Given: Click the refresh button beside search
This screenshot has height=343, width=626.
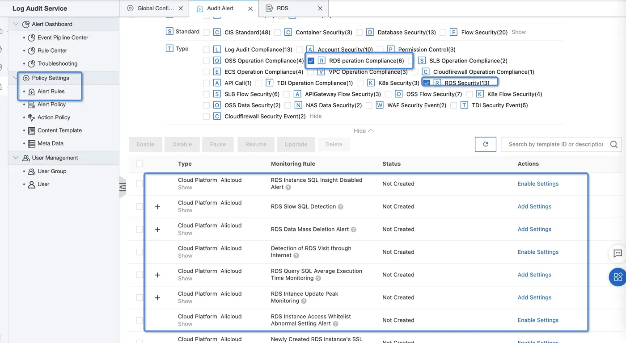Looking at the screenshot, I should tap(486, 144).
